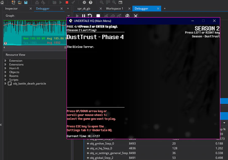Open Help question mark icon

point(90,2)
